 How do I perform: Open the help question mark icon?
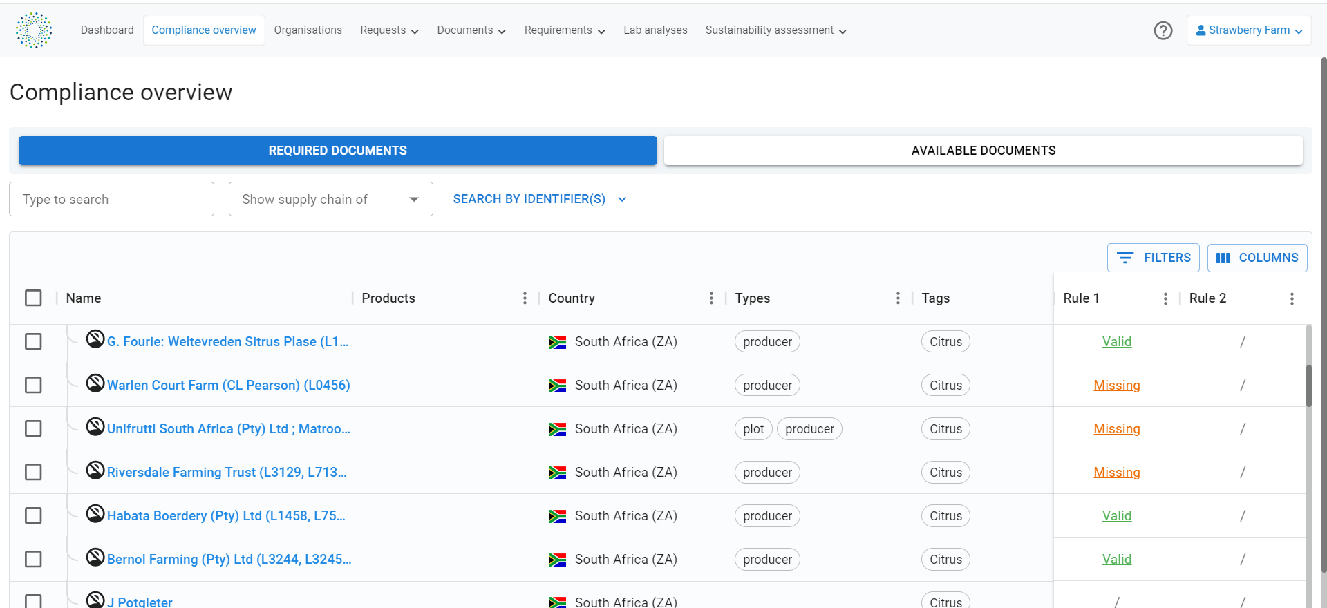point(1163,30)
